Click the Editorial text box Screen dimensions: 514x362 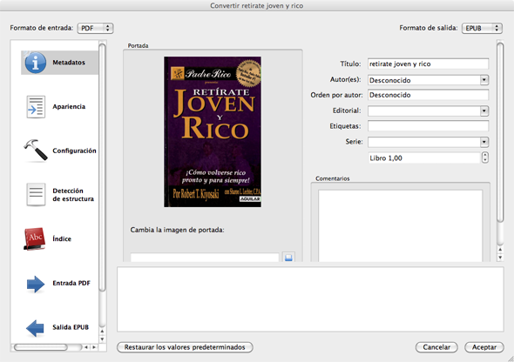click(x=424, y=111)
